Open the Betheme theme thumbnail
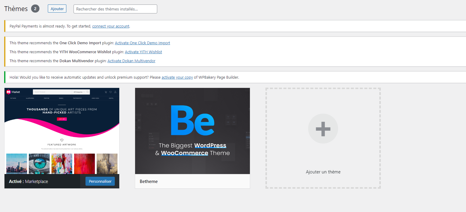 (192, 131)
